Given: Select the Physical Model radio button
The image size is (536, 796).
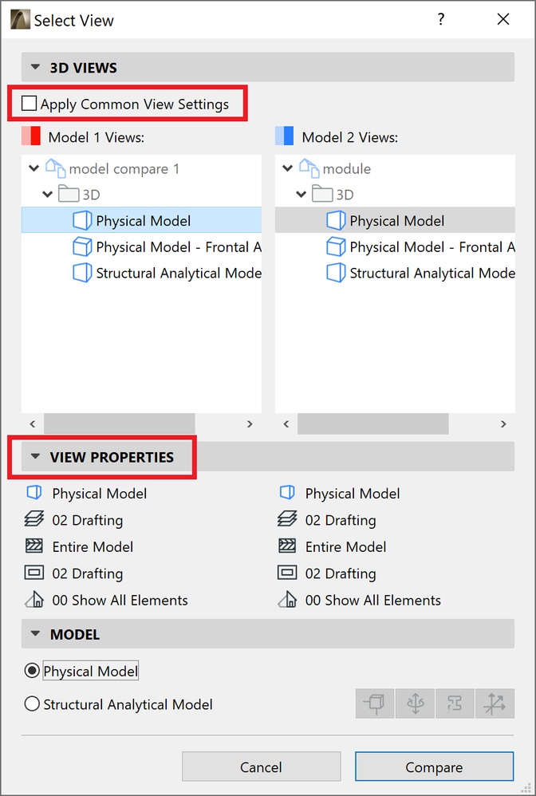Looking at the screenshot, I should [x=32, y=672].
